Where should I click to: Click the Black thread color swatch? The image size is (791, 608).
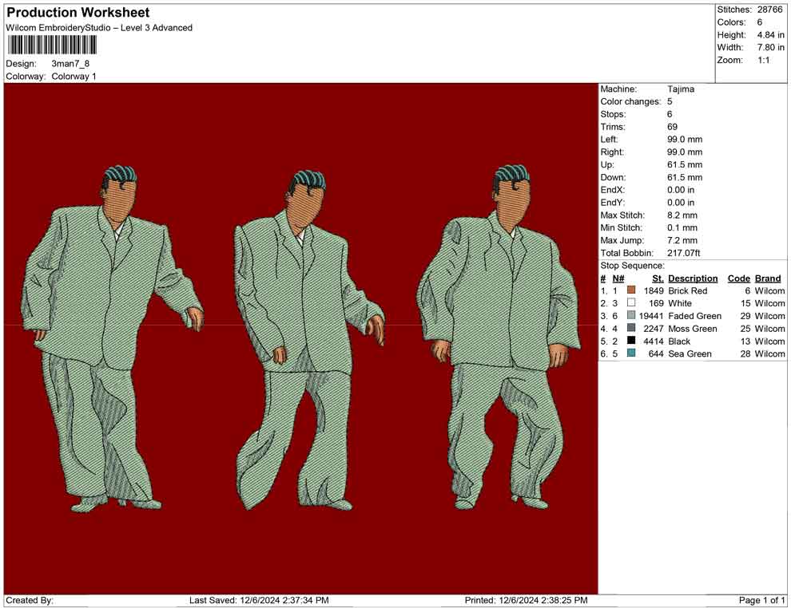631,342
